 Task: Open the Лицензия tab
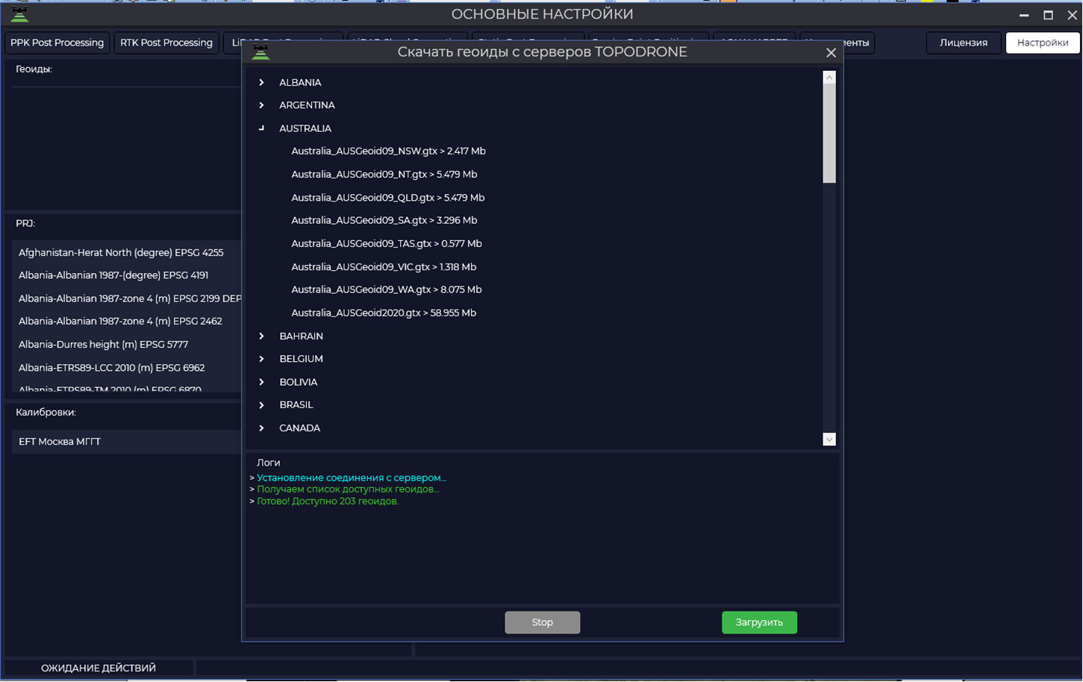coord(964,43)
